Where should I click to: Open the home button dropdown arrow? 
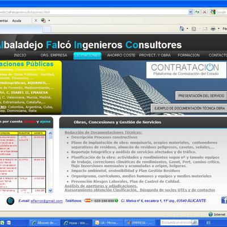click(x=187, y=29)
